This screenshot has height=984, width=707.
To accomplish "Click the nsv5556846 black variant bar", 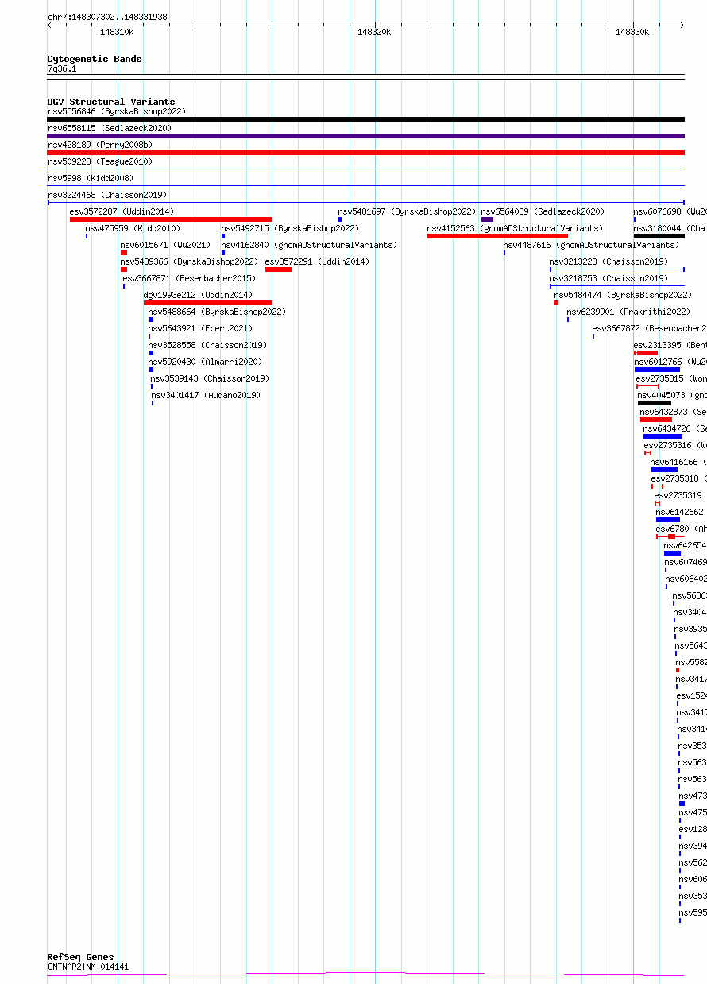I will (x=365, y=119).
